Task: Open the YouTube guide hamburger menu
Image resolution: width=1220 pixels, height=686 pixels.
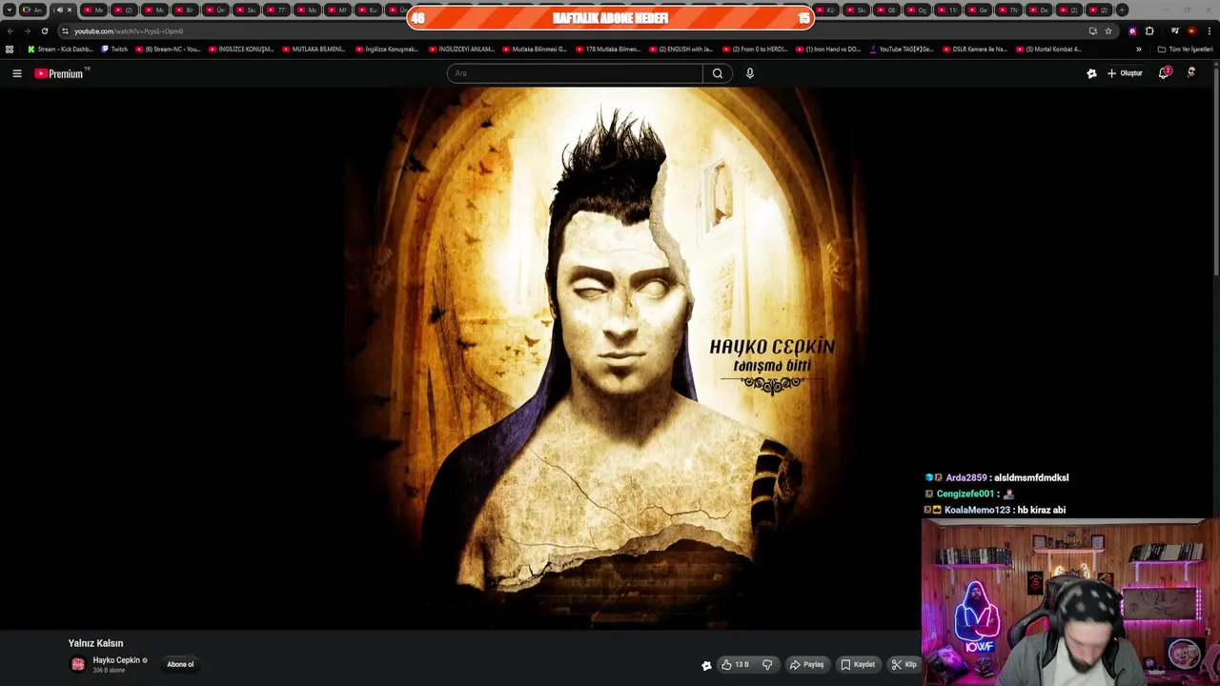Action: tap(16, 73)
